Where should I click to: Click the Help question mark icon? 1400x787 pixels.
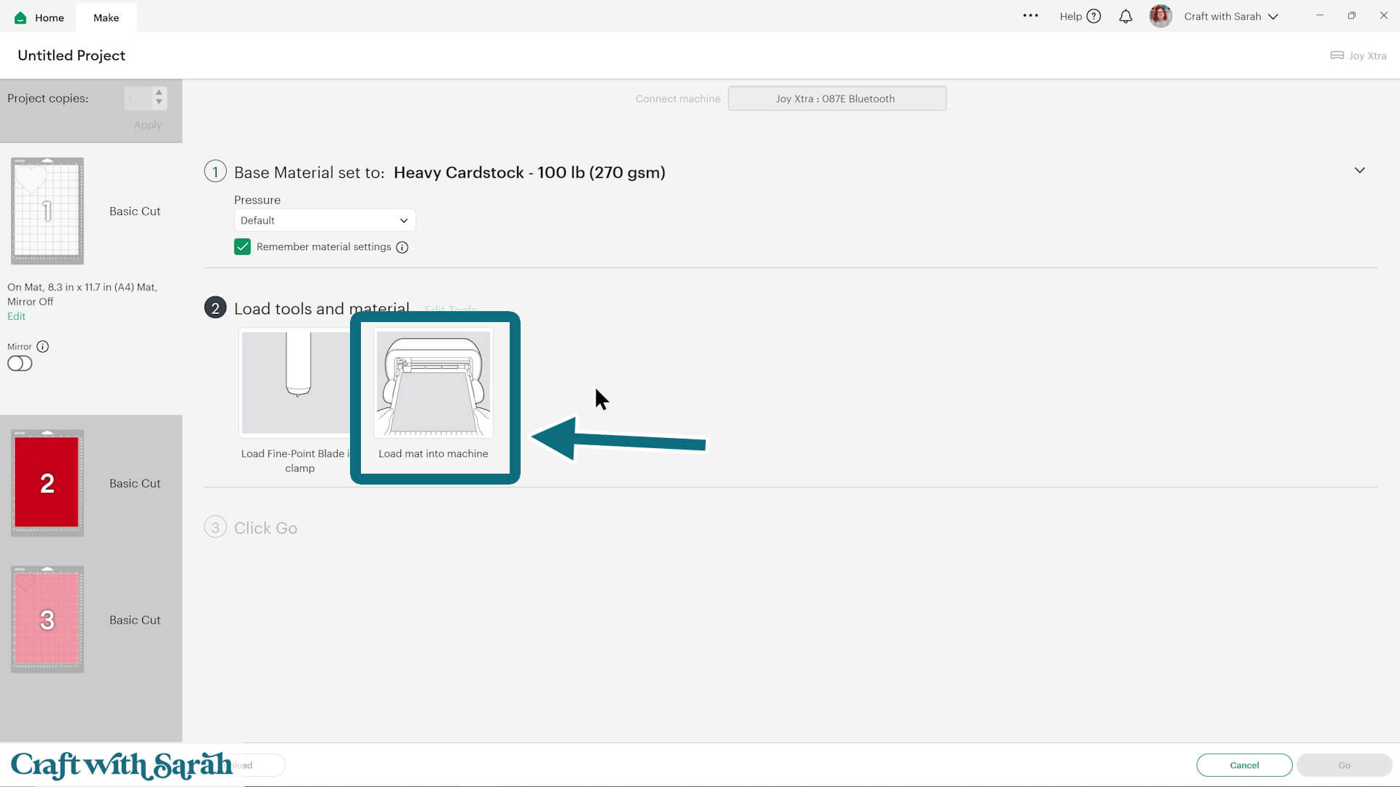click(1094, 16)
